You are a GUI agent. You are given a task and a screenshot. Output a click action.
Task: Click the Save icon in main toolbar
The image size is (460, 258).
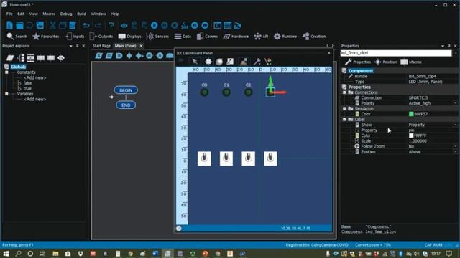coord(40,25)
